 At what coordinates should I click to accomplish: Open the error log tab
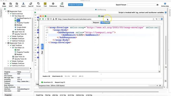[x=63, y=95]
